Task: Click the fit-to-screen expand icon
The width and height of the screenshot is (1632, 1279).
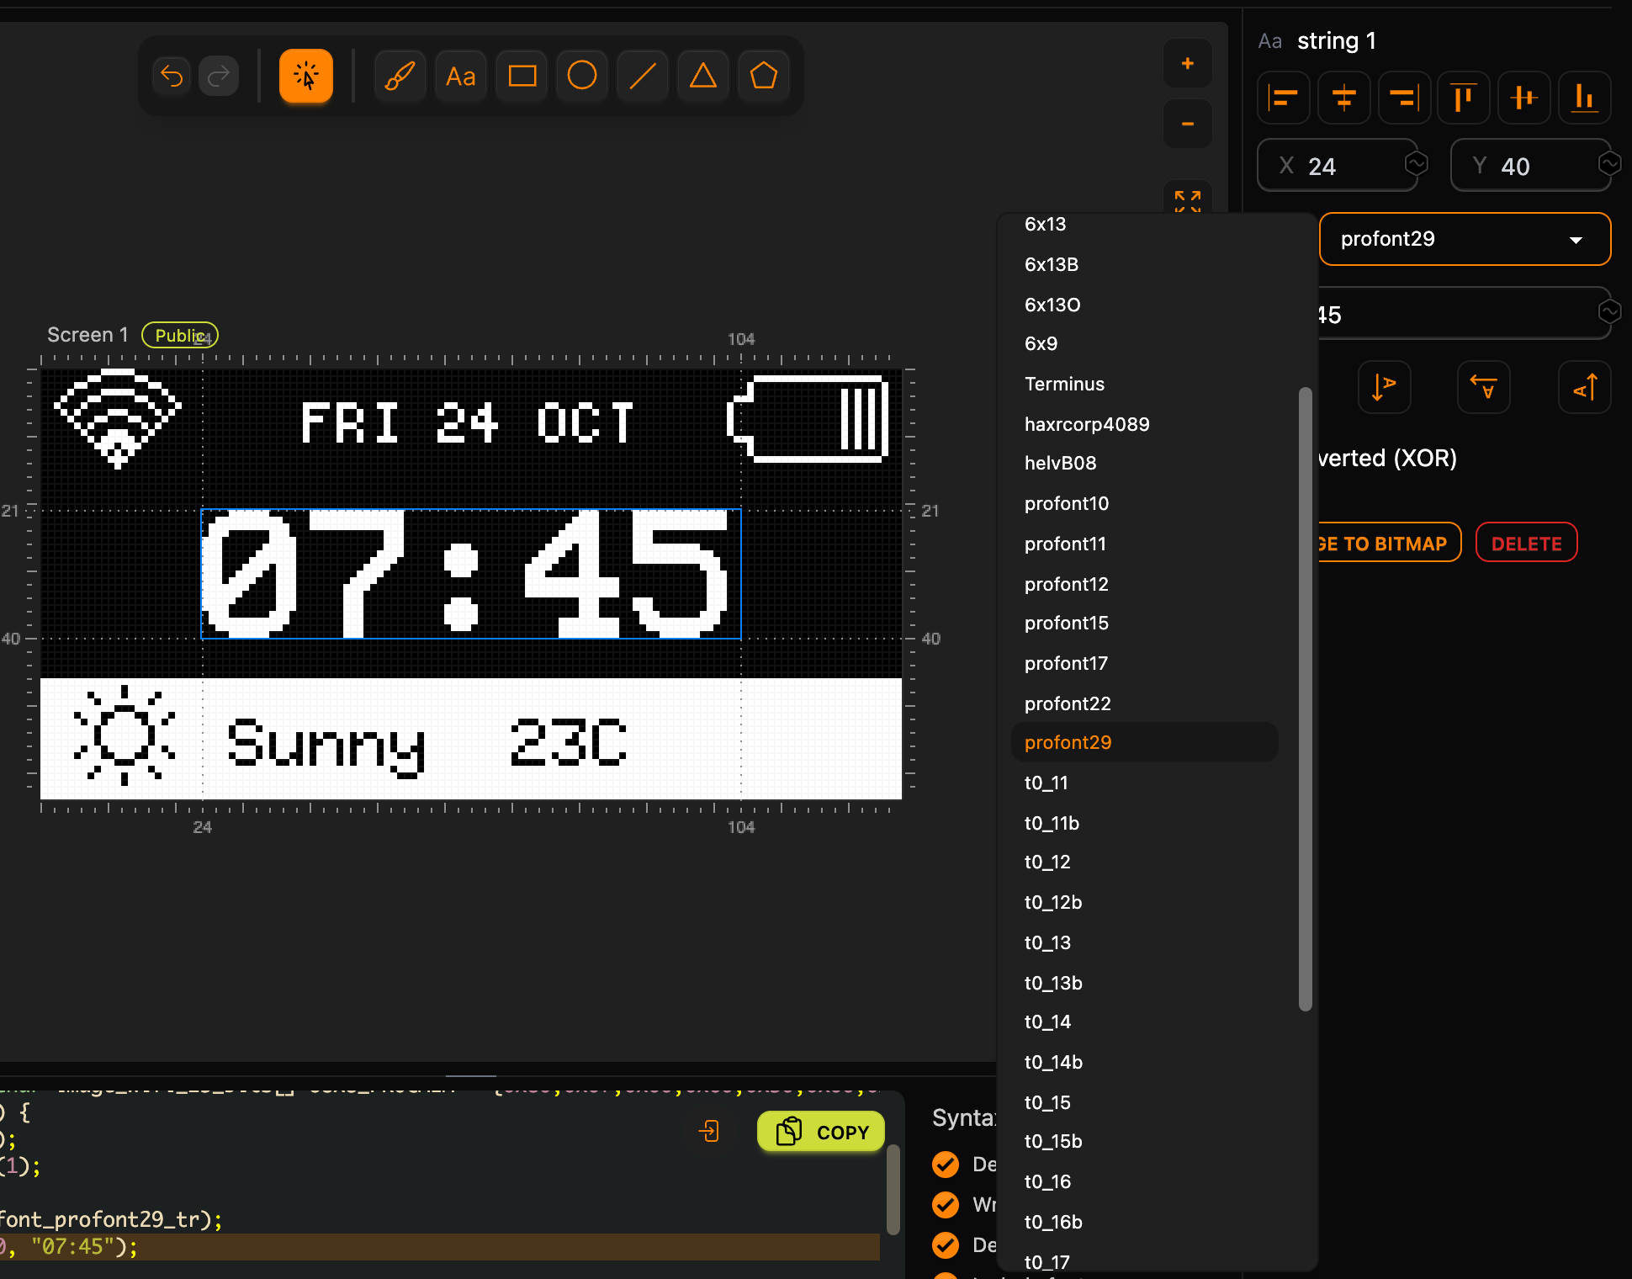Action: 1188,199
